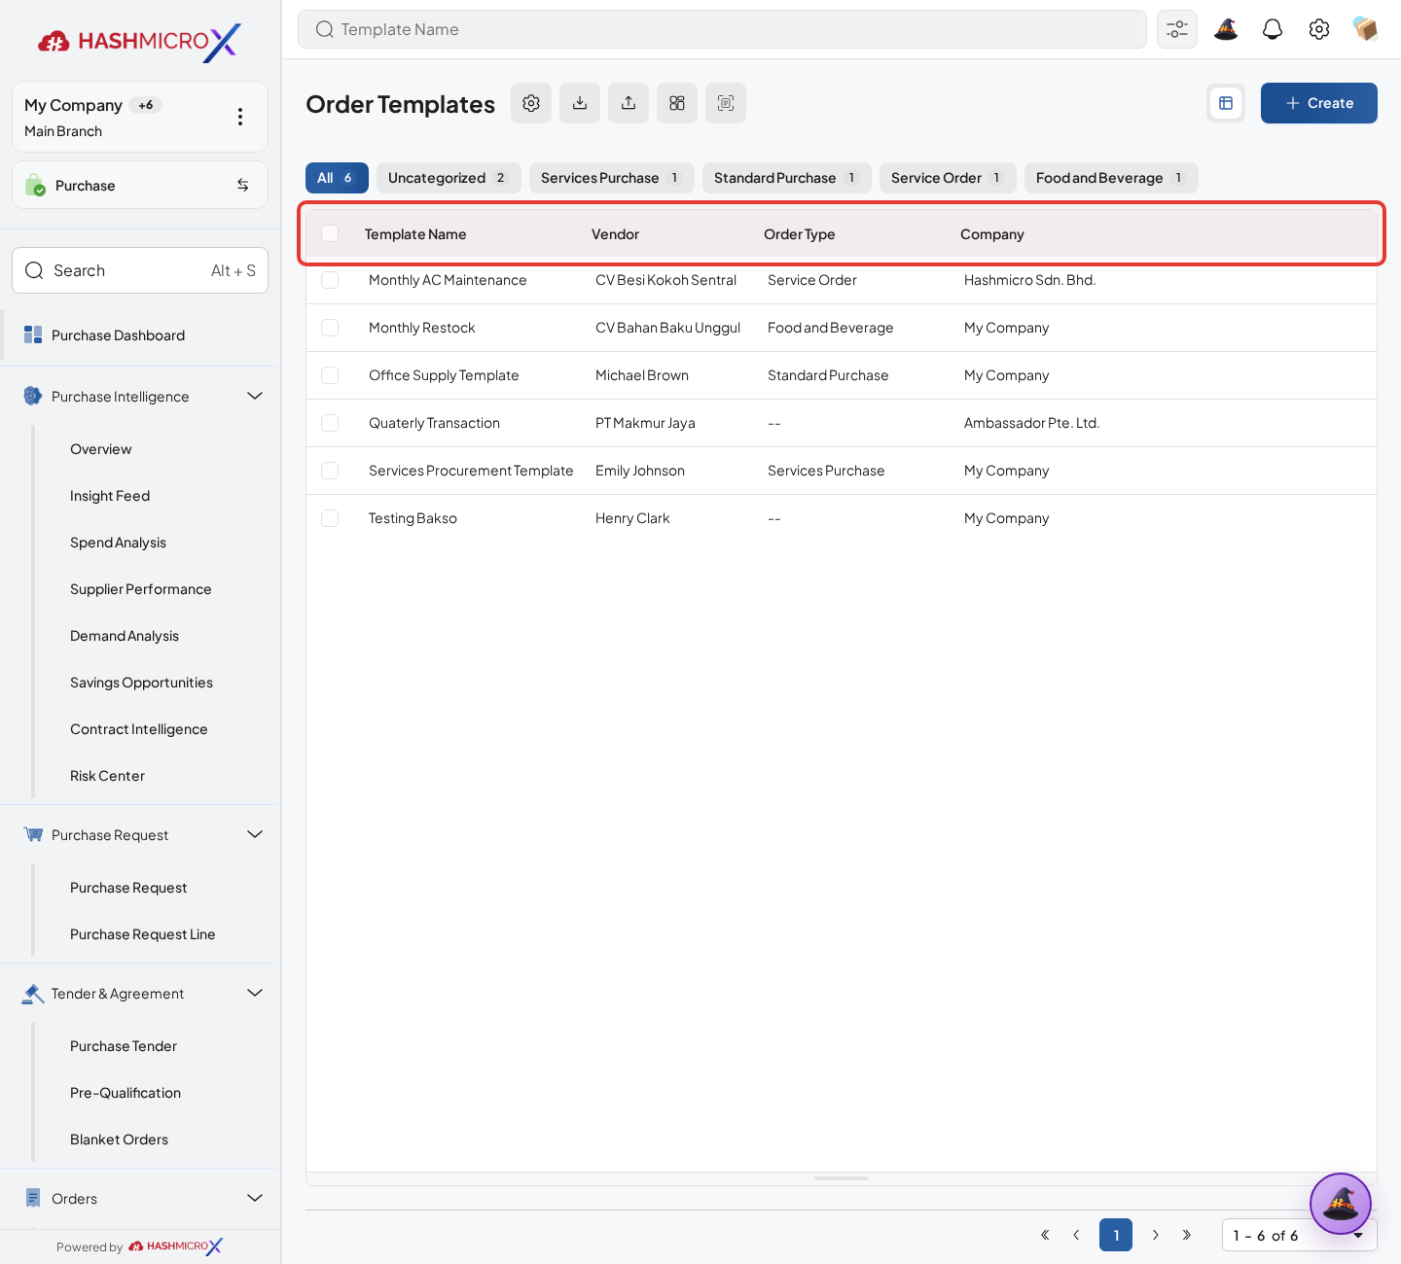Collapse the Purchase Intelligence section
This screenshot has width=1401, height=1264.
pos(255,396)
